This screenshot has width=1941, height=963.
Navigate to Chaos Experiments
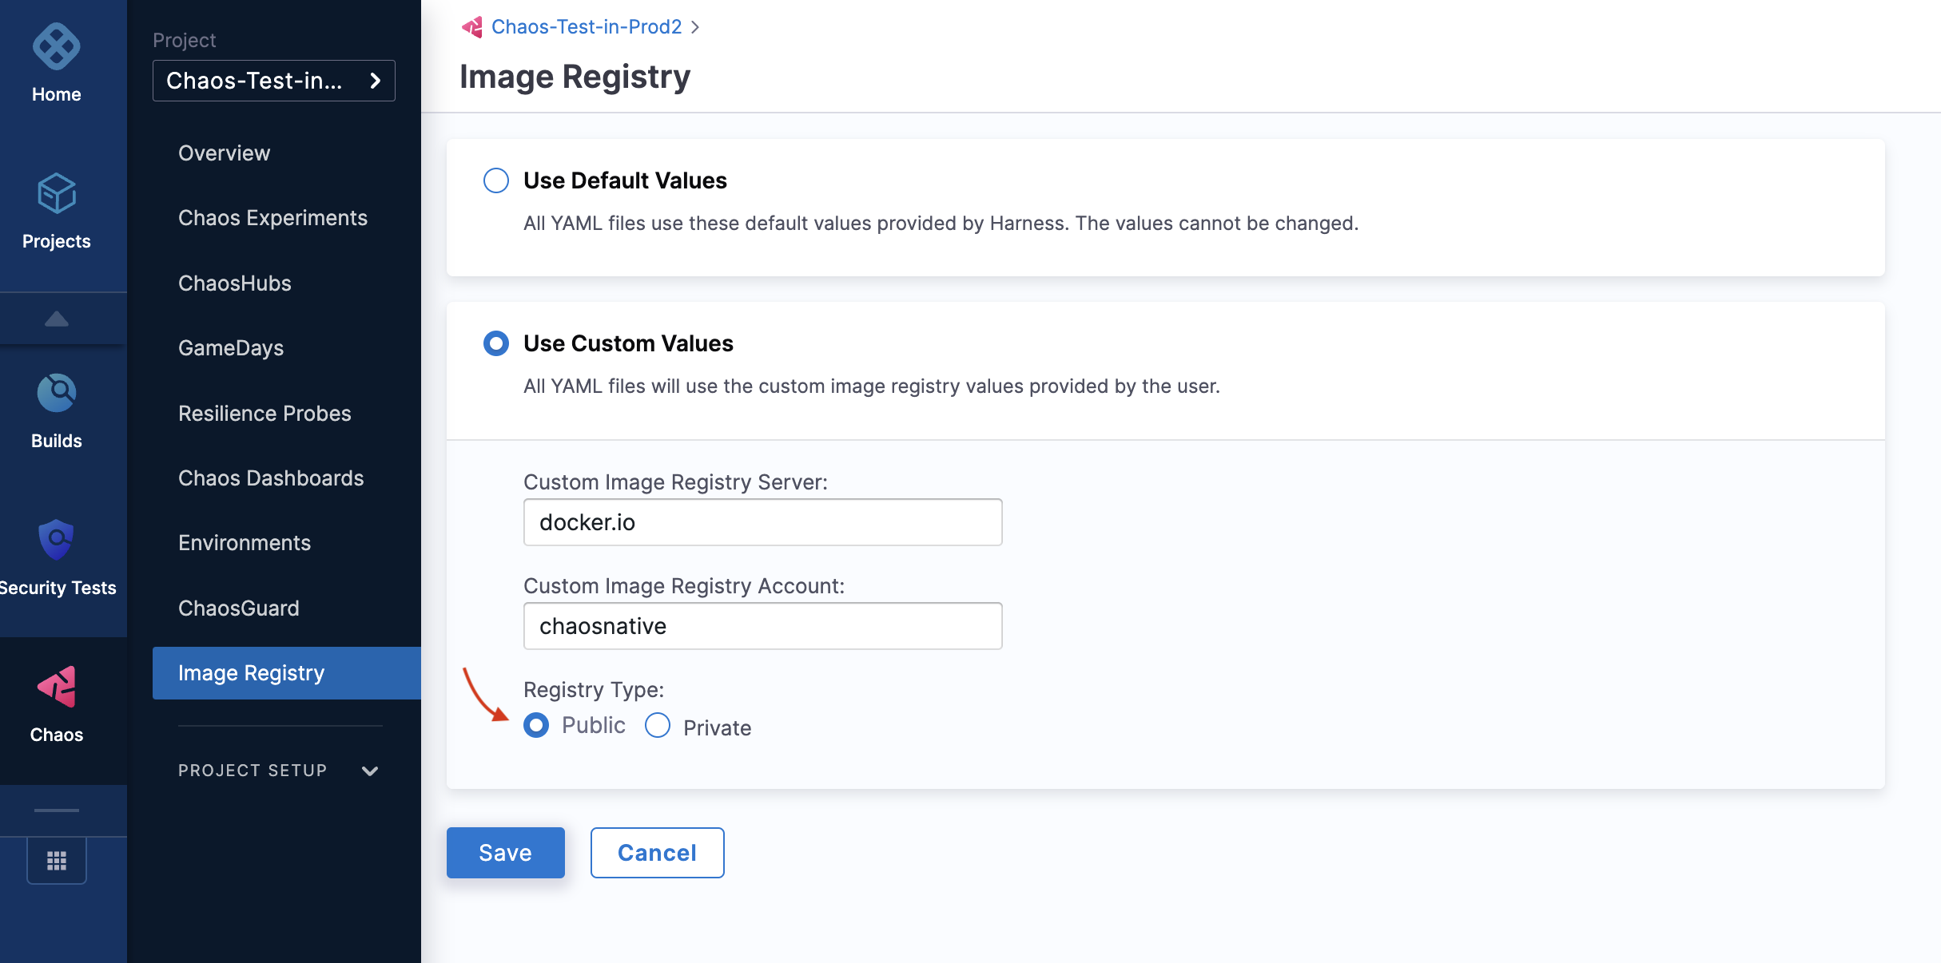pyautogui.click(x=273, y=218)
